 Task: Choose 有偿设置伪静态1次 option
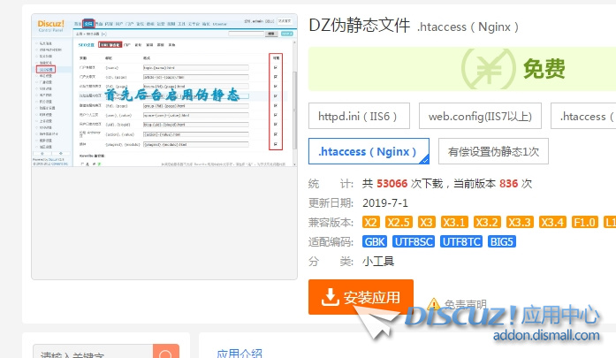(x=493, y=151)
